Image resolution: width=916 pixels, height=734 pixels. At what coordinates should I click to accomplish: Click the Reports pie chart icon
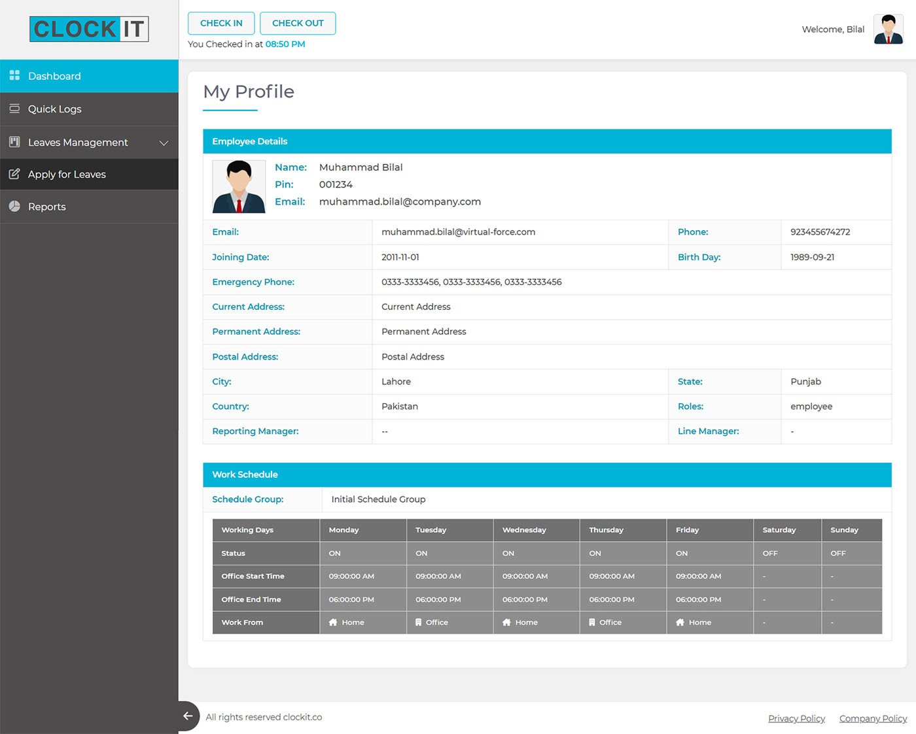(x=14, y=207)
